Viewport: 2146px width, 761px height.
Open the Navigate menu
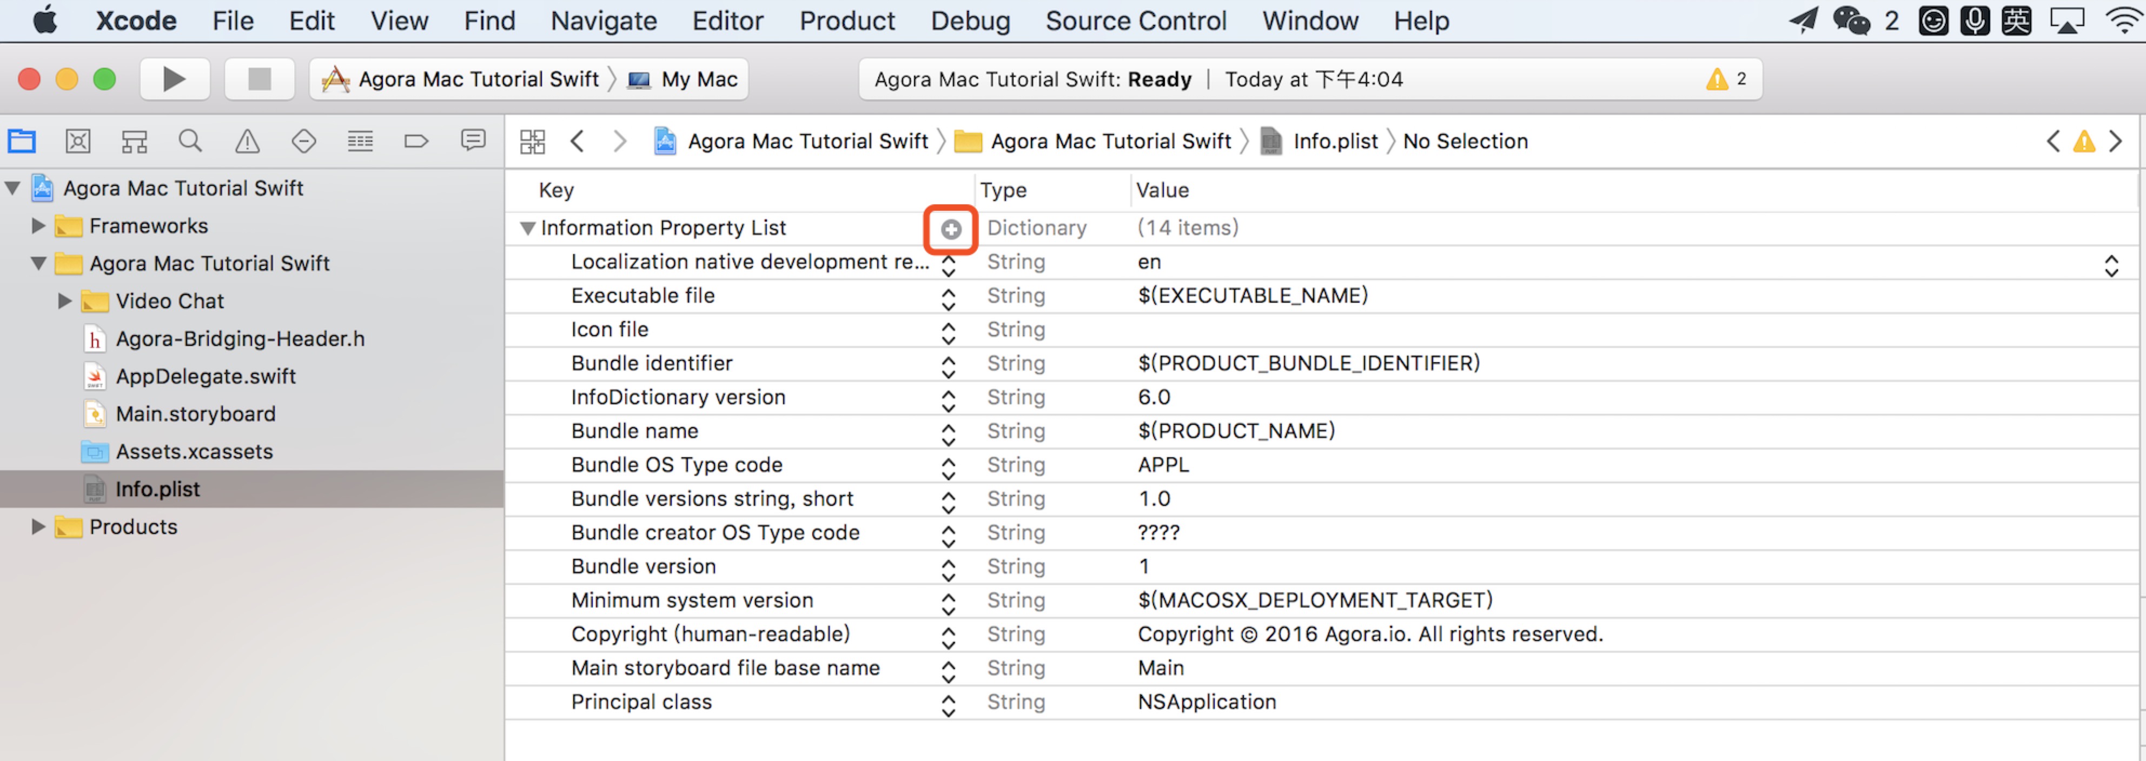(603, 20)
